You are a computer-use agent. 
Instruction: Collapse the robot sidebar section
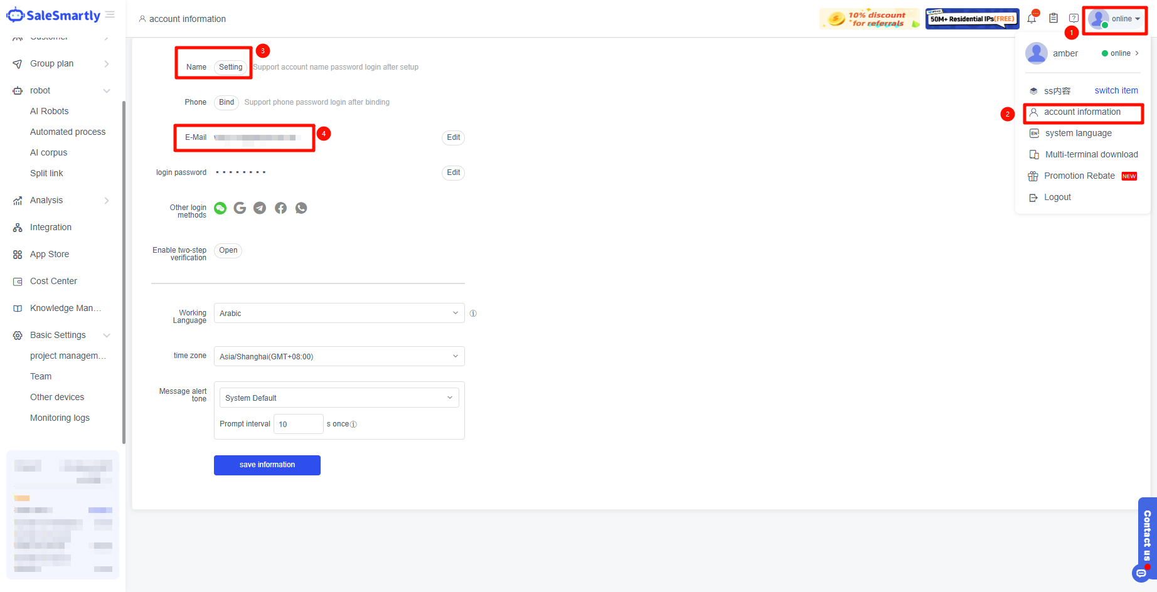(x=107, y=91)
